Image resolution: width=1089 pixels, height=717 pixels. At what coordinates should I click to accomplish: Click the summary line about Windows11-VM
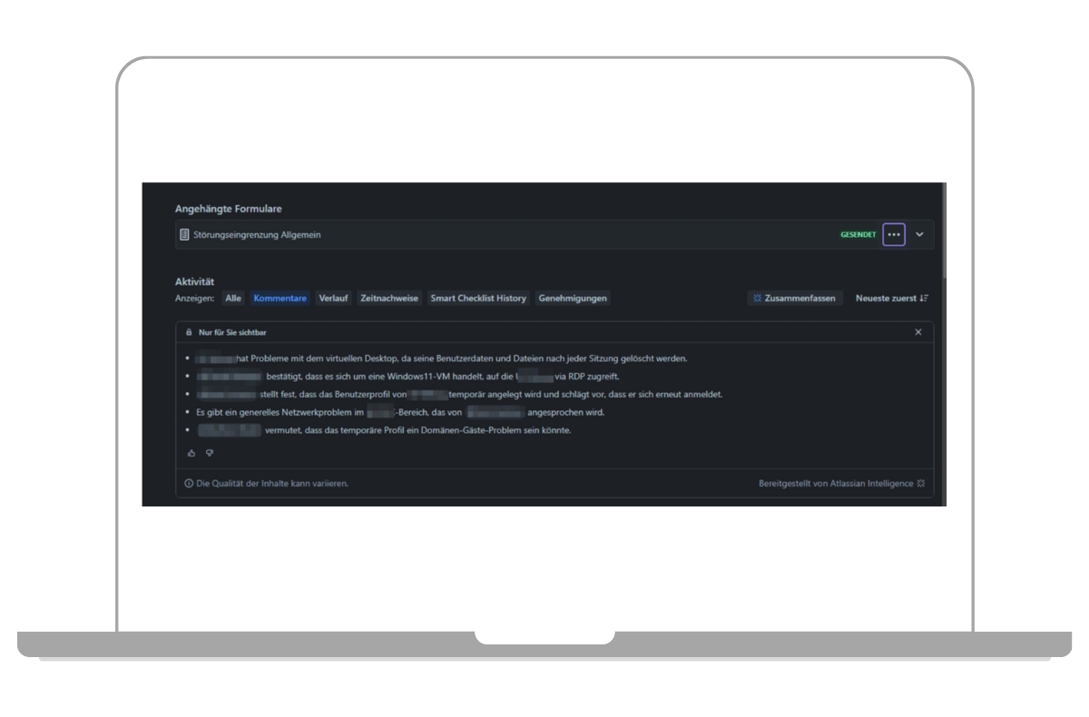click(x=407, y=376)
